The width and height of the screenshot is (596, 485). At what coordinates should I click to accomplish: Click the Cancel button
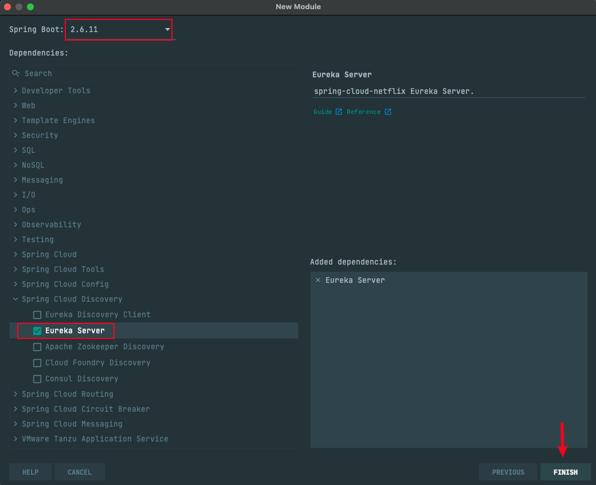point(80,472)
